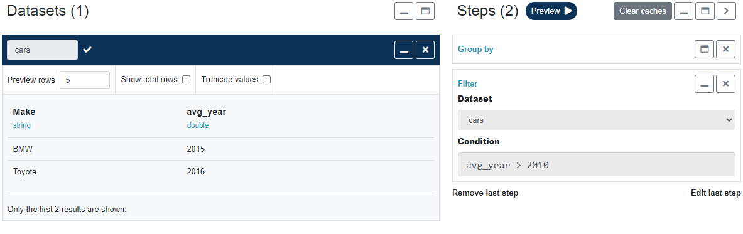Run the Preview button
The image size is (743, 234).
pos(551,11)
